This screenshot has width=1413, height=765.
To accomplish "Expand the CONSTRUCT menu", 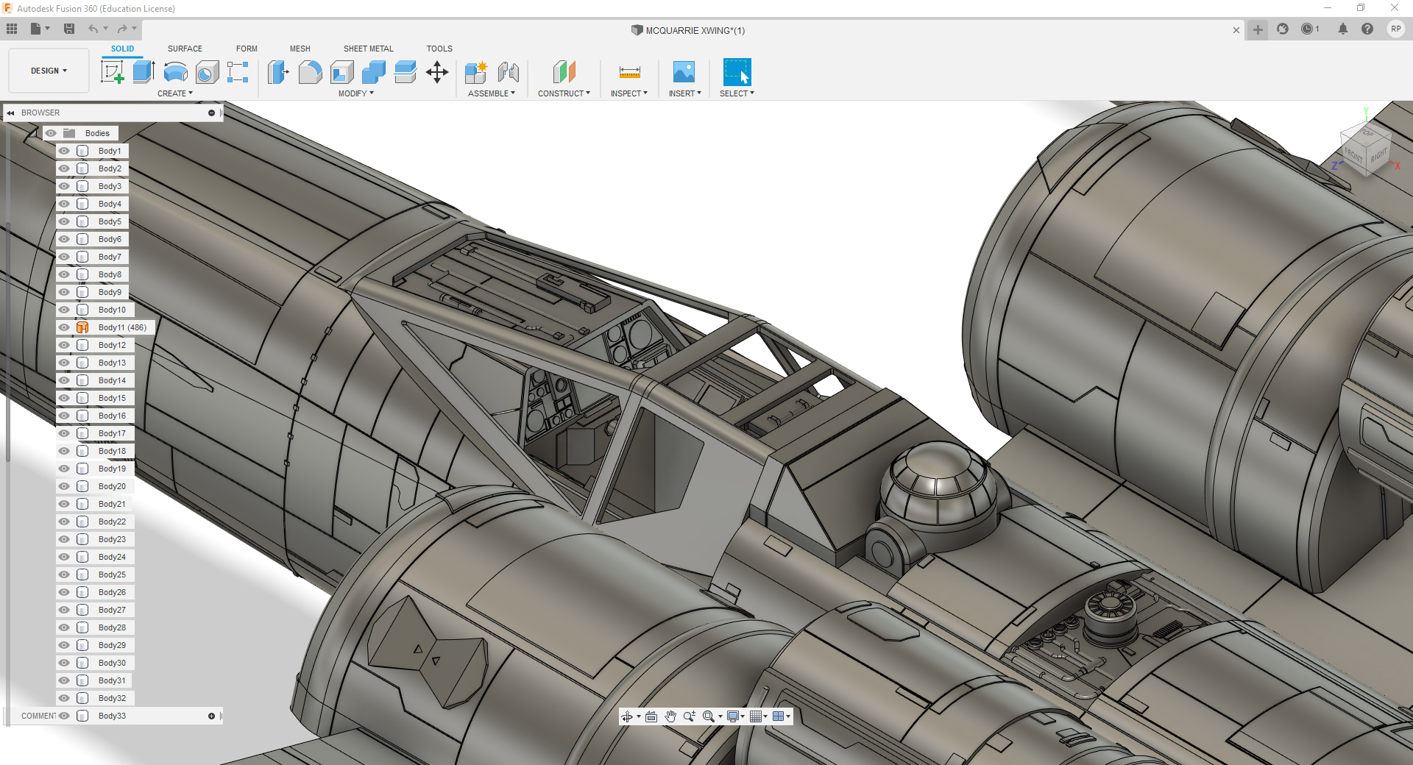I will [564, 93].
